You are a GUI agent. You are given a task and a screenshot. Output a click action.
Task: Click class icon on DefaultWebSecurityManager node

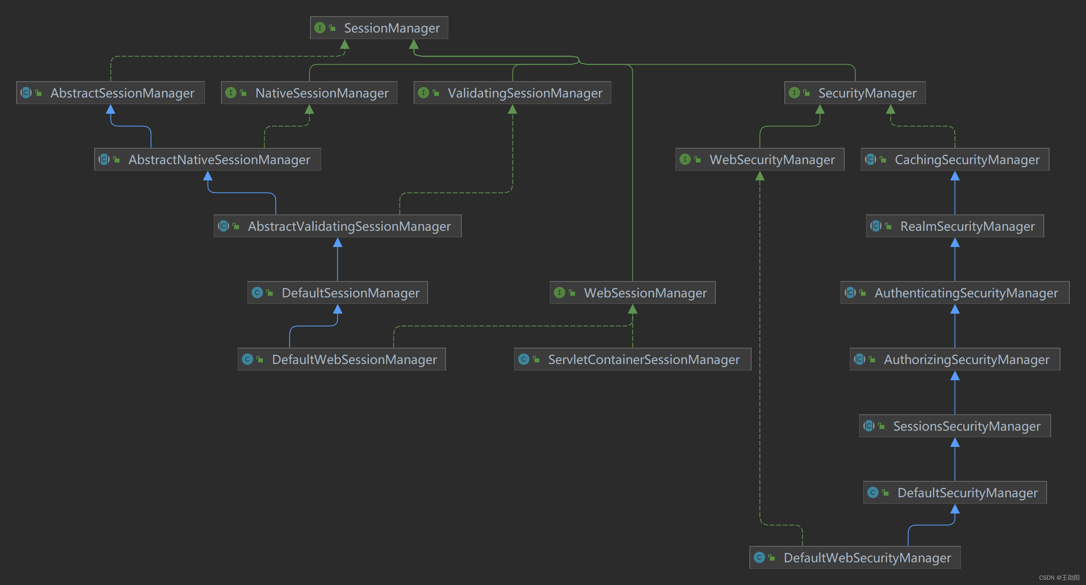click(x=759, y=558)
